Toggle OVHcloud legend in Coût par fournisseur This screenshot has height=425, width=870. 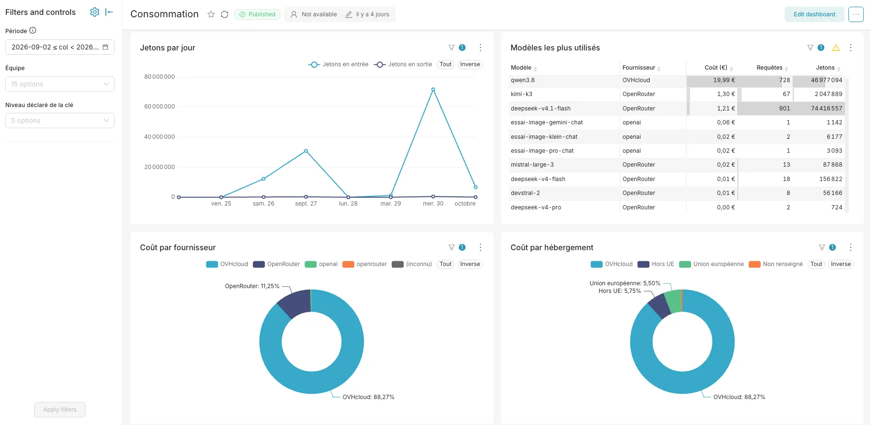click(227, 264)
